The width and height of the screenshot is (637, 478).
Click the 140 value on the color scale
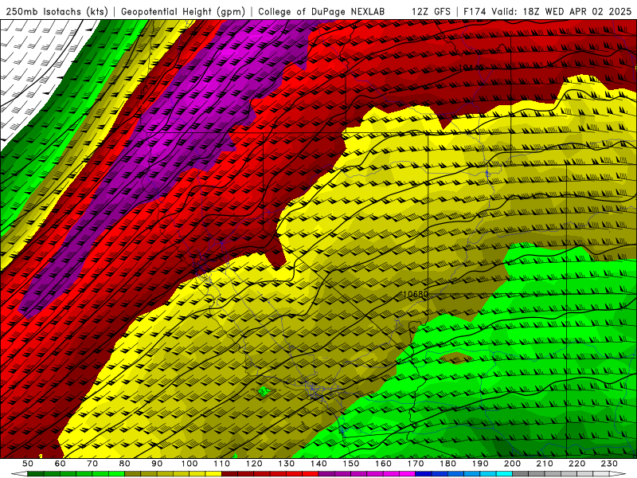click(x=318, y=464)
